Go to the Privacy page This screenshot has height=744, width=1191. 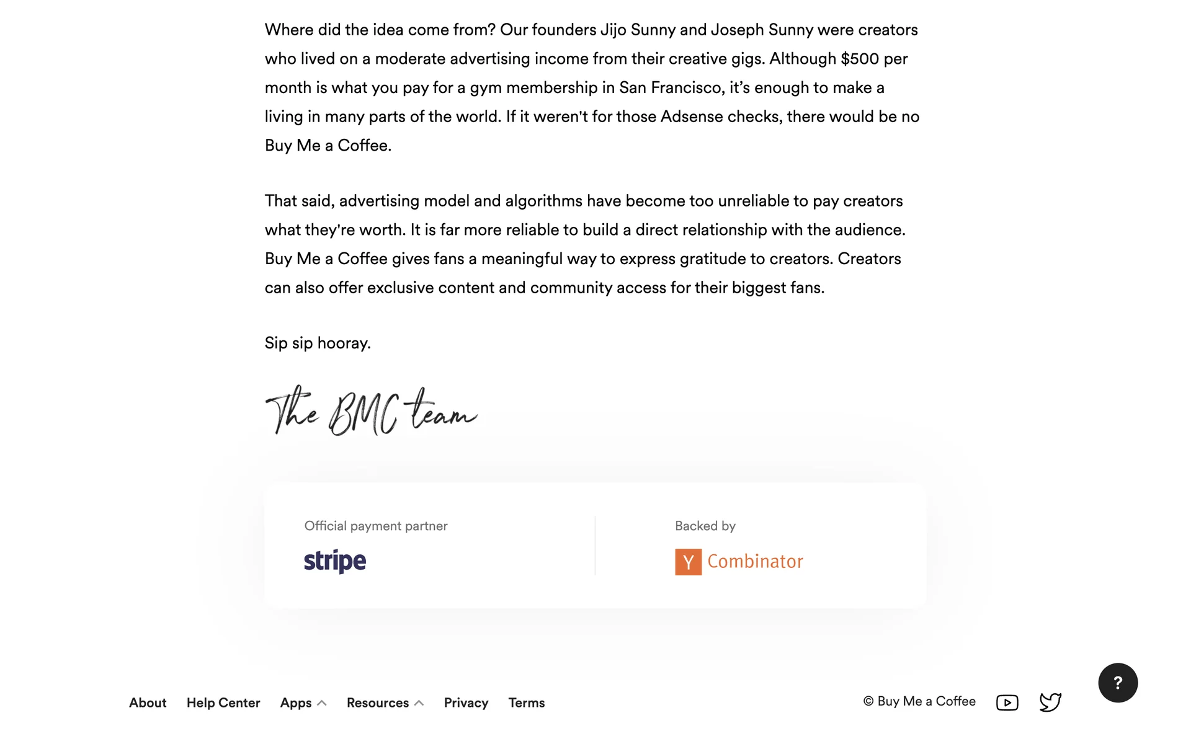tap(466, 702)
